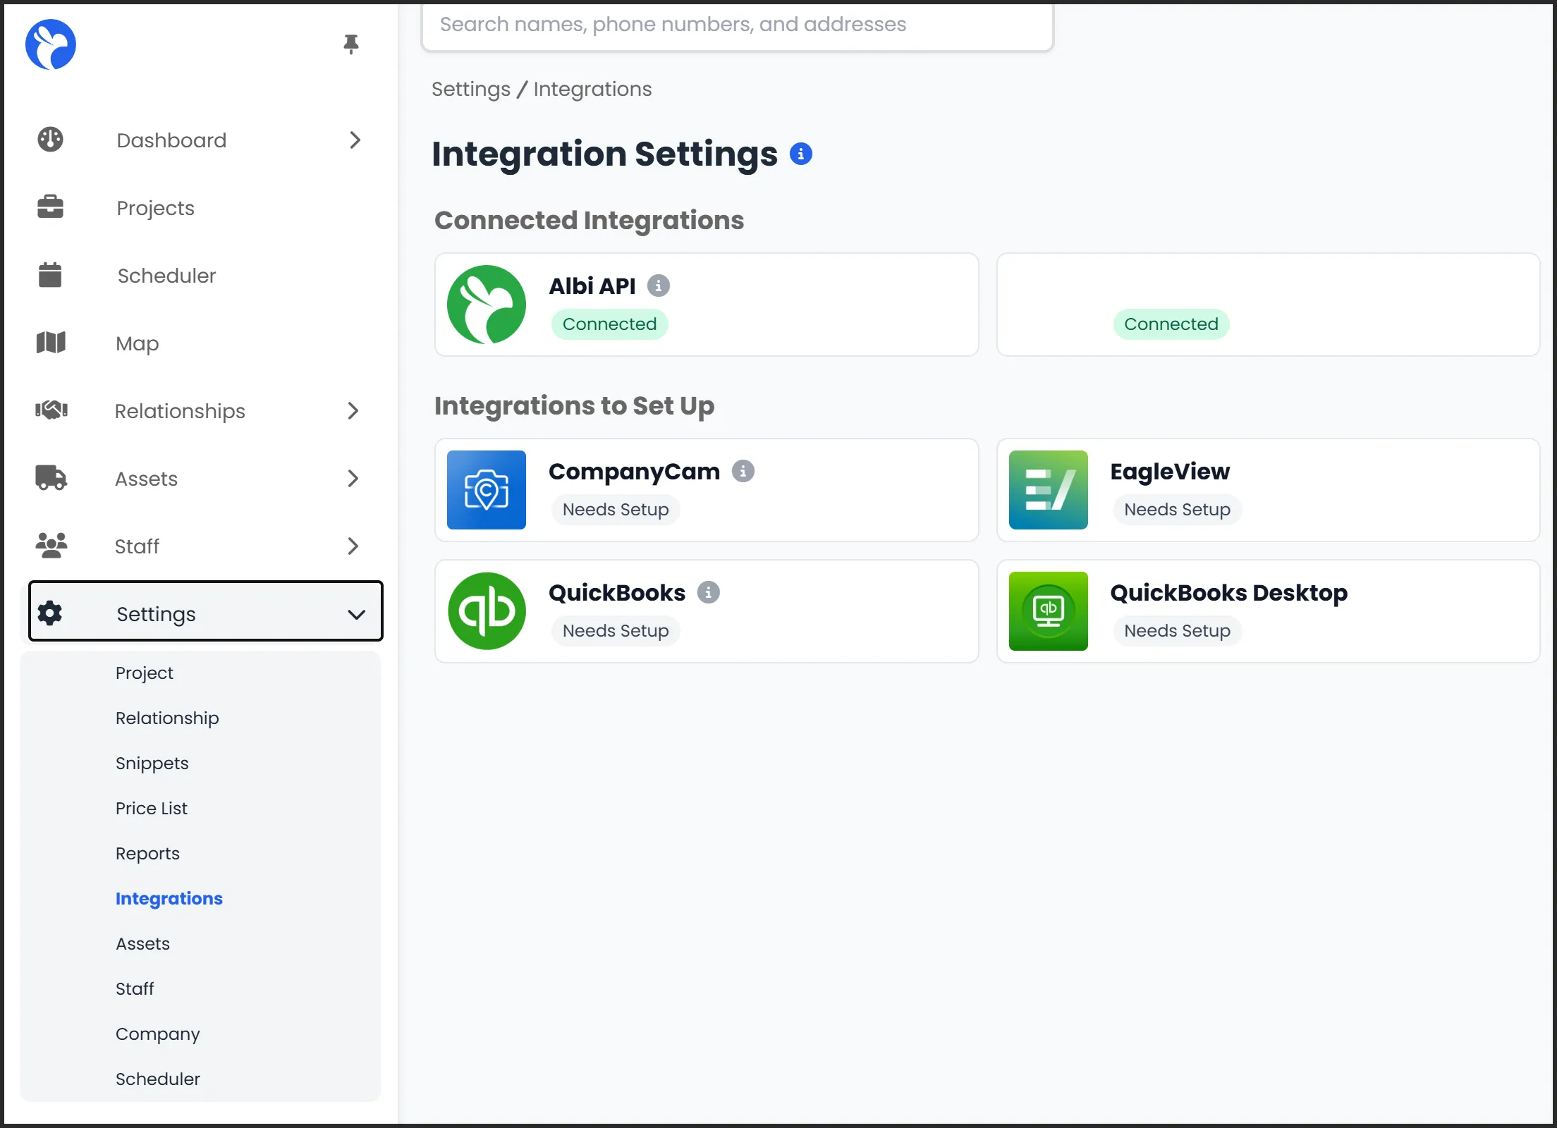Click the Projects briefcase icon
The height and width of the screenshot is (1128, 1557).
(x=51, y=207)
